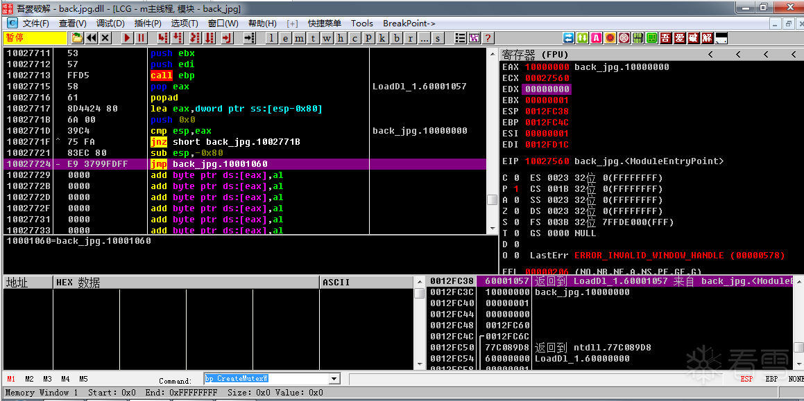Click the pink 'A' plugin icon

point(597,38)
